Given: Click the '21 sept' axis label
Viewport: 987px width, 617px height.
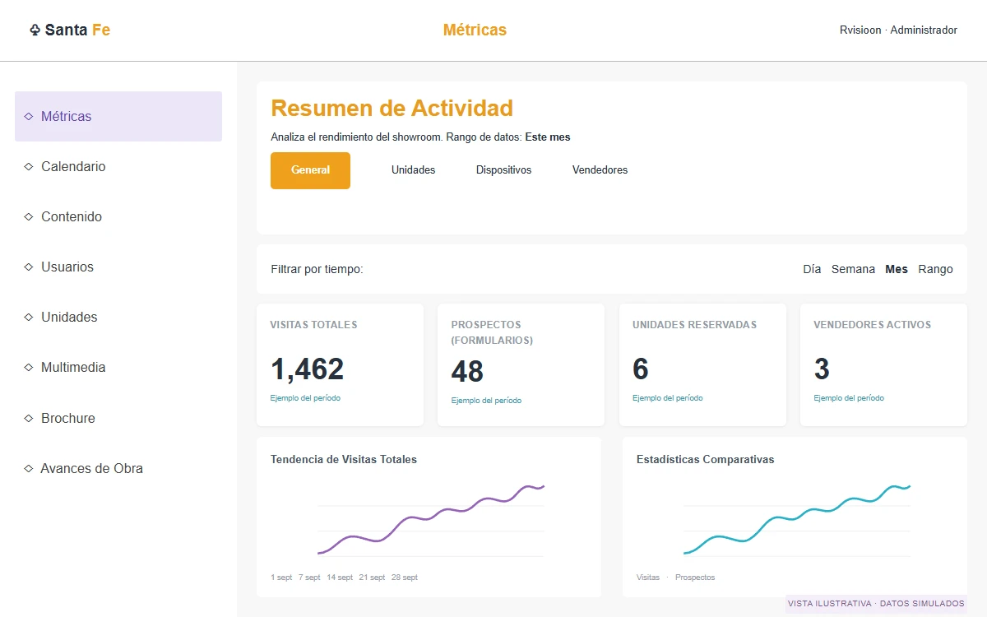Looking at the screenshot, I should pos(372,578).
